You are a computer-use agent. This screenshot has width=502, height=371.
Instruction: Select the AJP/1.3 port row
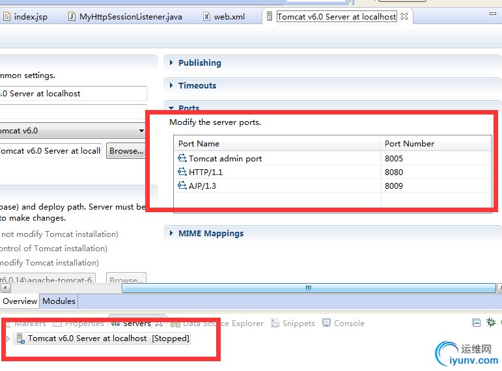tap(333, 186)
